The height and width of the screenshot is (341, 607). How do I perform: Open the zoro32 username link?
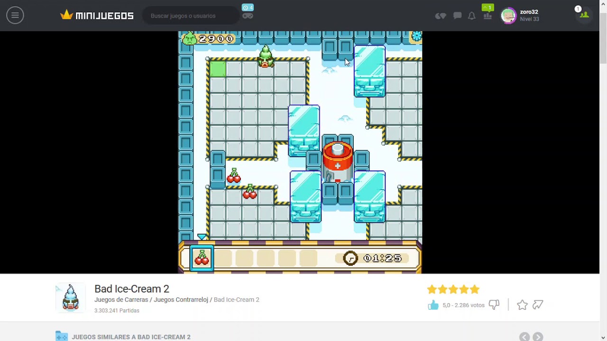coord(529,12)
